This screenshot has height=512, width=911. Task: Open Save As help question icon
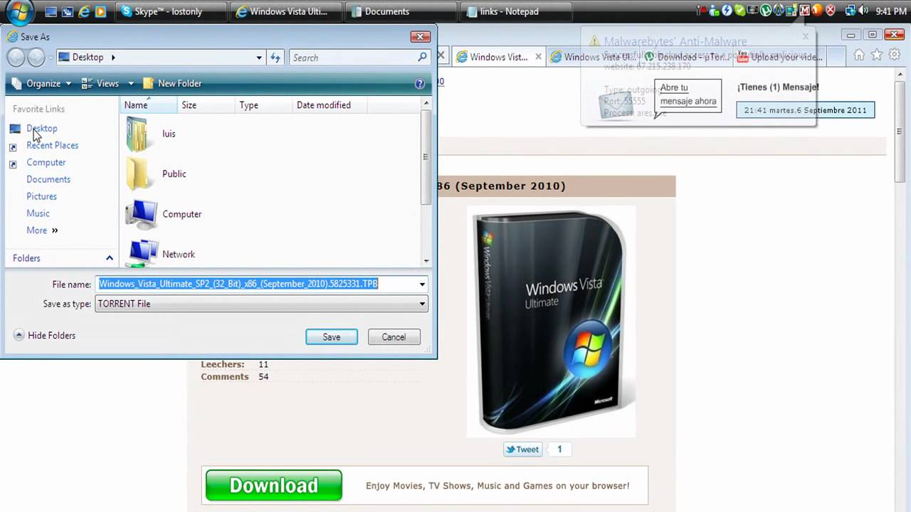pyautogui.click(x=420, y=83)
